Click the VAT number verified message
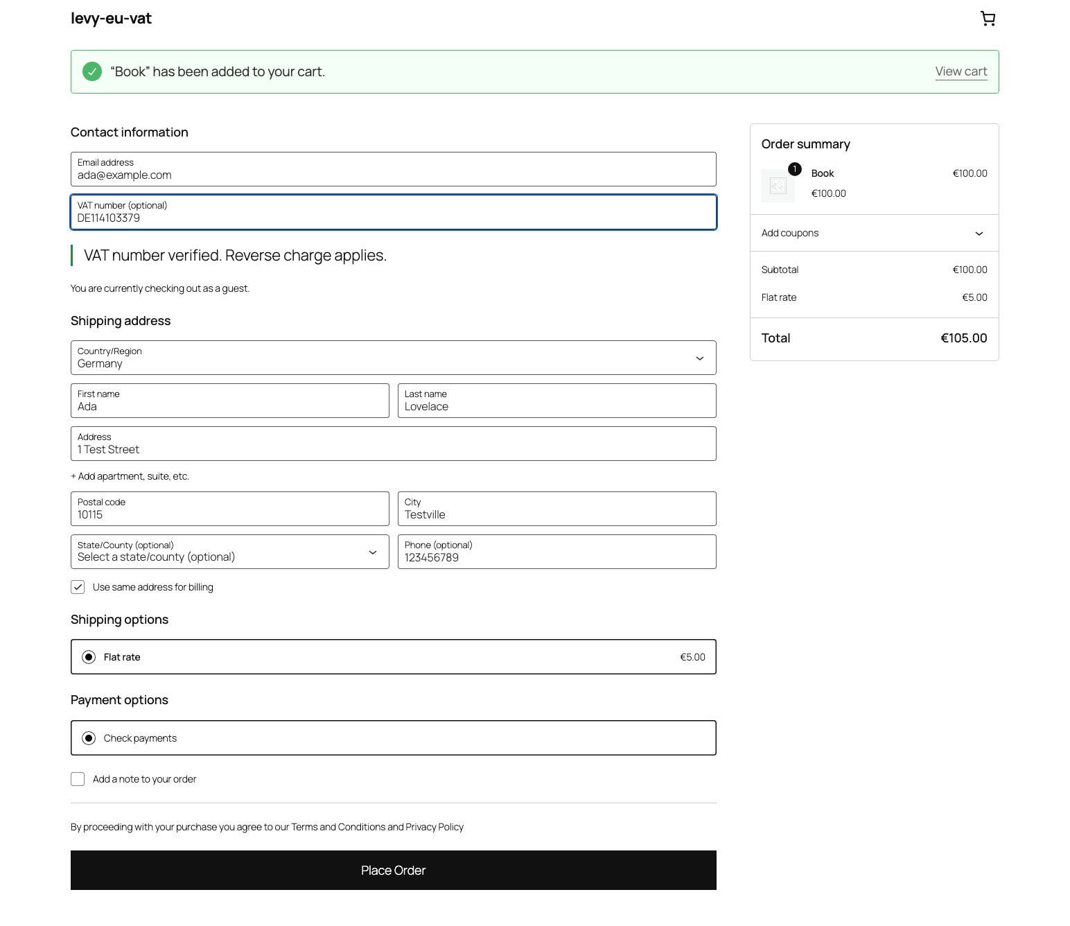This screenshot has height=926, width=1070. click(236, 256)
